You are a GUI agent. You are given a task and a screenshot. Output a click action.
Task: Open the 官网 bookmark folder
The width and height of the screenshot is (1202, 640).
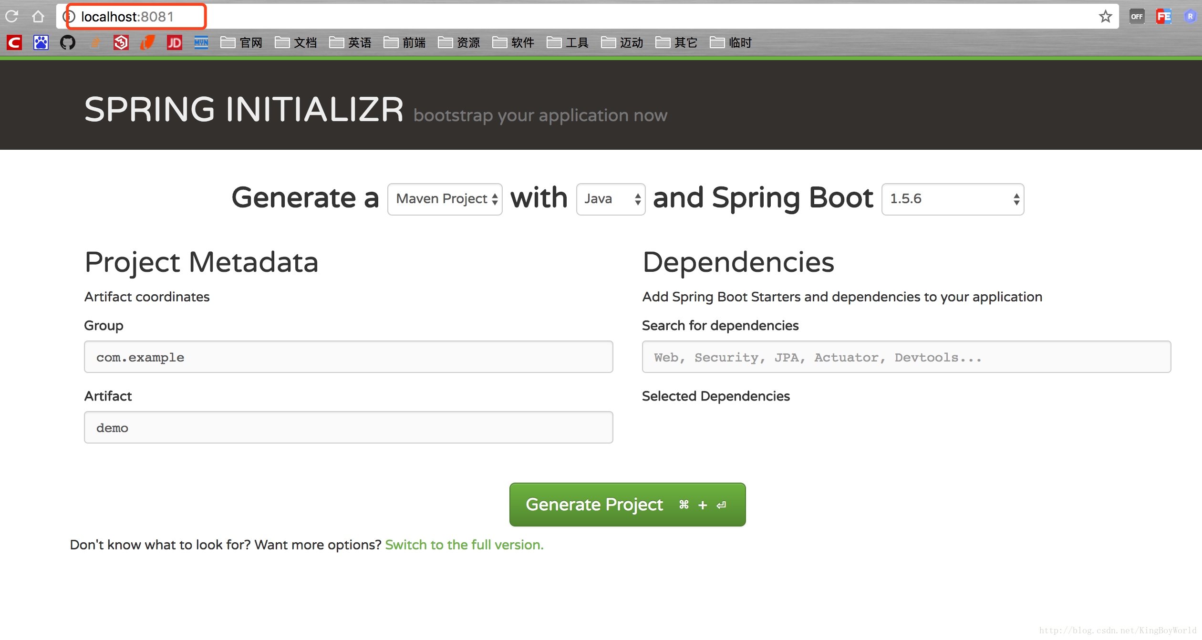(x=241, y=43)
